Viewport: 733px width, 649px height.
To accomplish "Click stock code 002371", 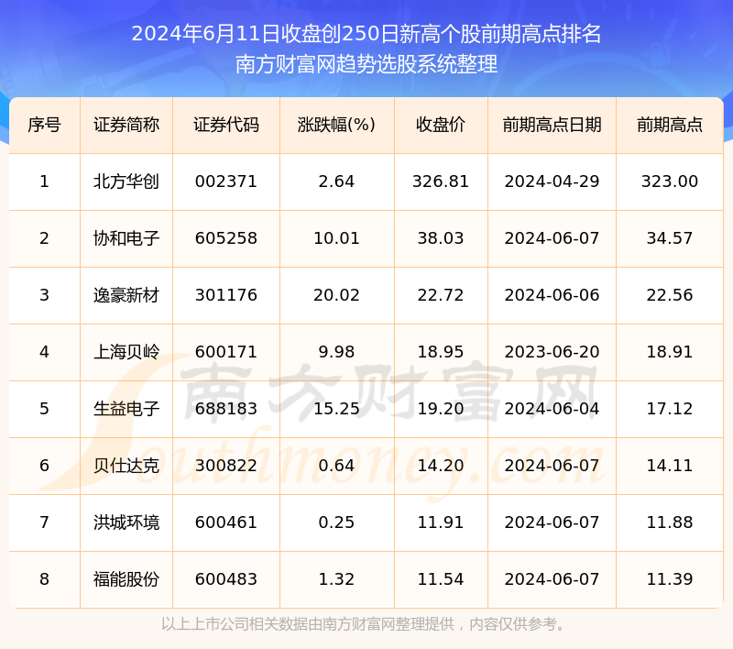I will [226, 181].
